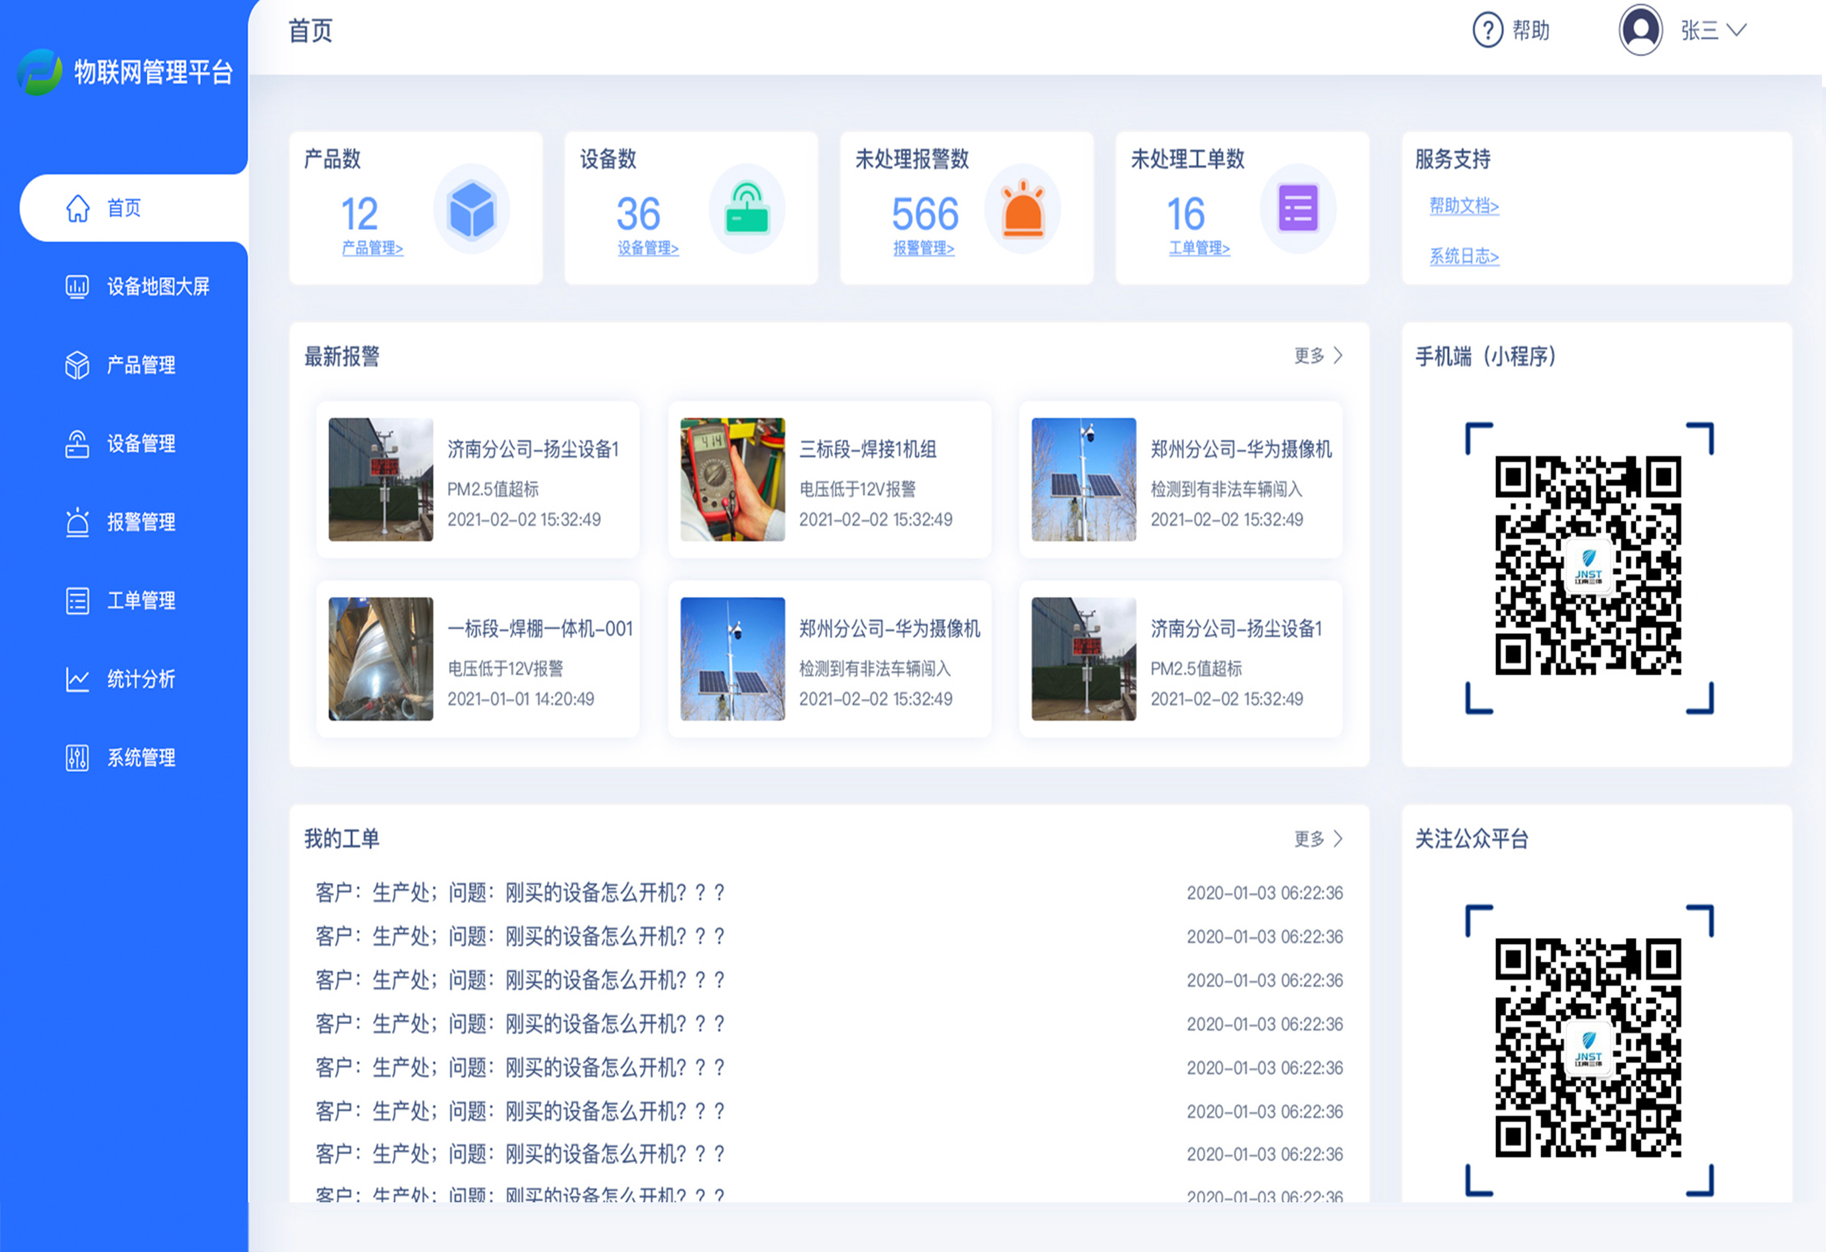Screen dimensions: 1826x1252
Task: Click the 566 unhandled alarm count
Action: [926, 214]
